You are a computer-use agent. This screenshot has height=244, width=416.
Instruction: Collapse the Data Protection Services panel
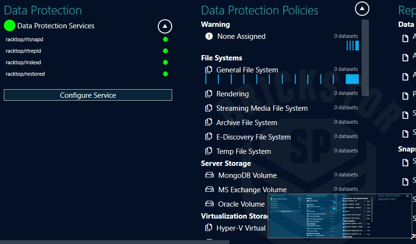pyautogui.click(x=165, y=26)
